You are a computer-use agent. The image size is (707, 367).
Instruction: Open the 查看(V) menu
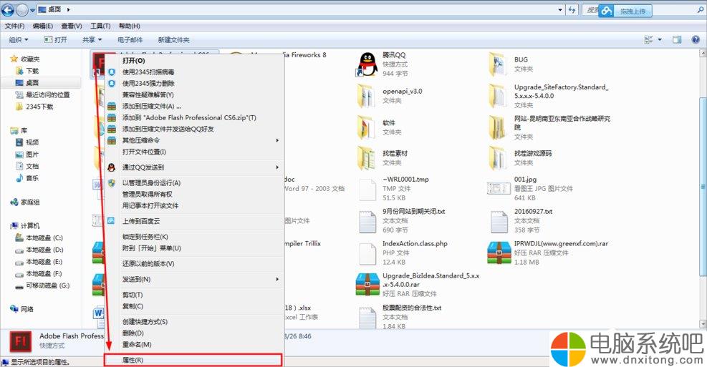click(72, 26)
